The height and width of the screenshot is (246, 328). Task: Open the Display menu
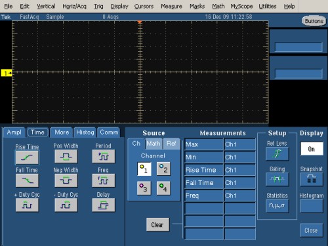point(119,7)
